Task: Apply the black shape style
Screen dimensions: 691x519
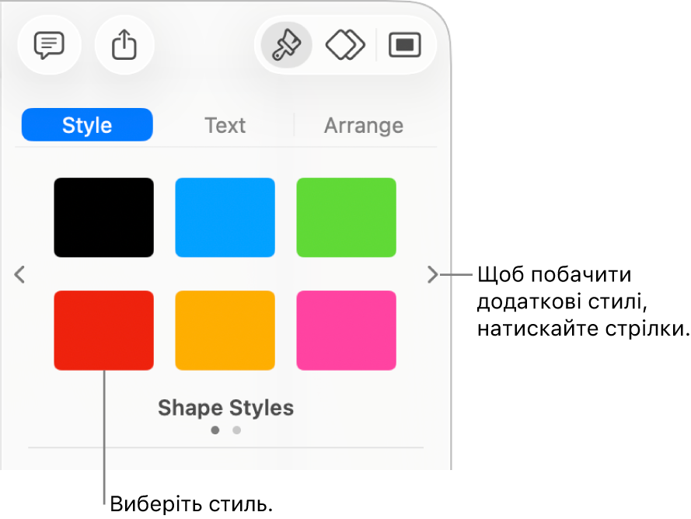Action: click(x=103, y=218)
